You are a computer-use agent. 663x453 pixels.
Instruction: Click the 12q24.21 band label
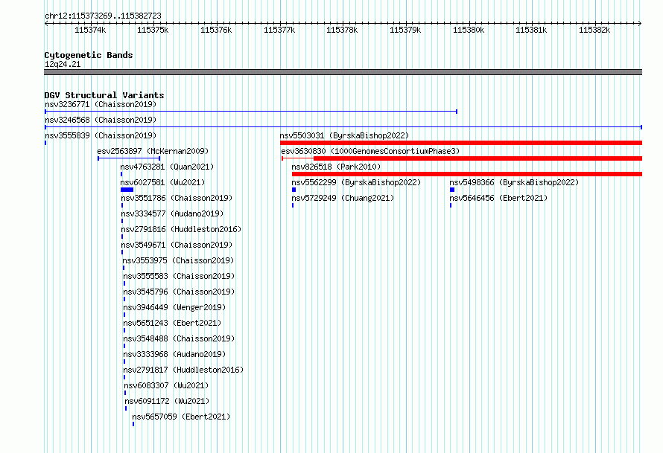(63, 64)
